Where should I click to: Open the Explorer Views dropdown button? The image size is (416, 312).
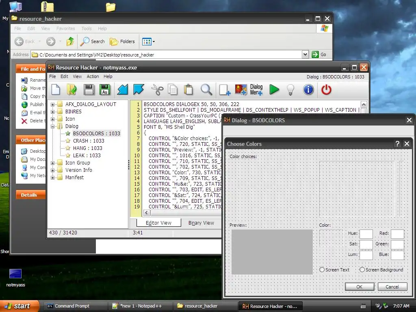point(148,41)
